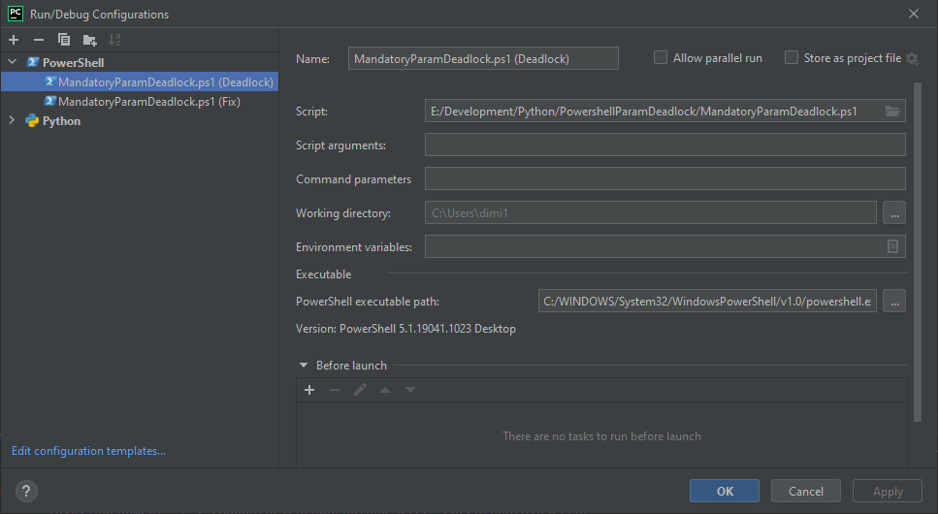Enable Allow parallel run checkbox
The width and height of the screenshot is (938, 514).
pyautogui.click(x=661, y=57)
